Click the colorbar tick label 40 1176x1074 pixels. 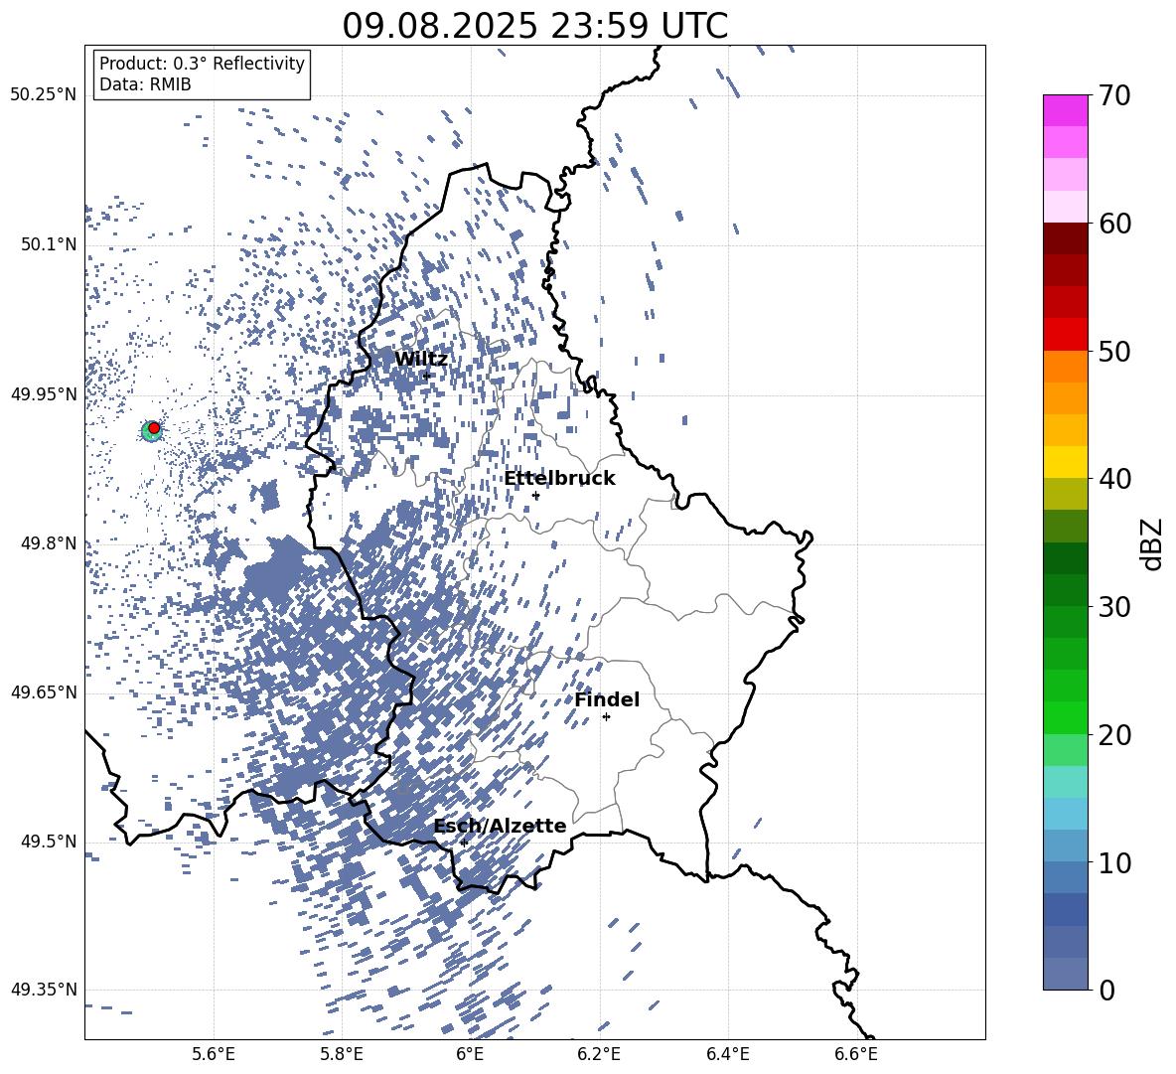click(x=1114, y=479)
